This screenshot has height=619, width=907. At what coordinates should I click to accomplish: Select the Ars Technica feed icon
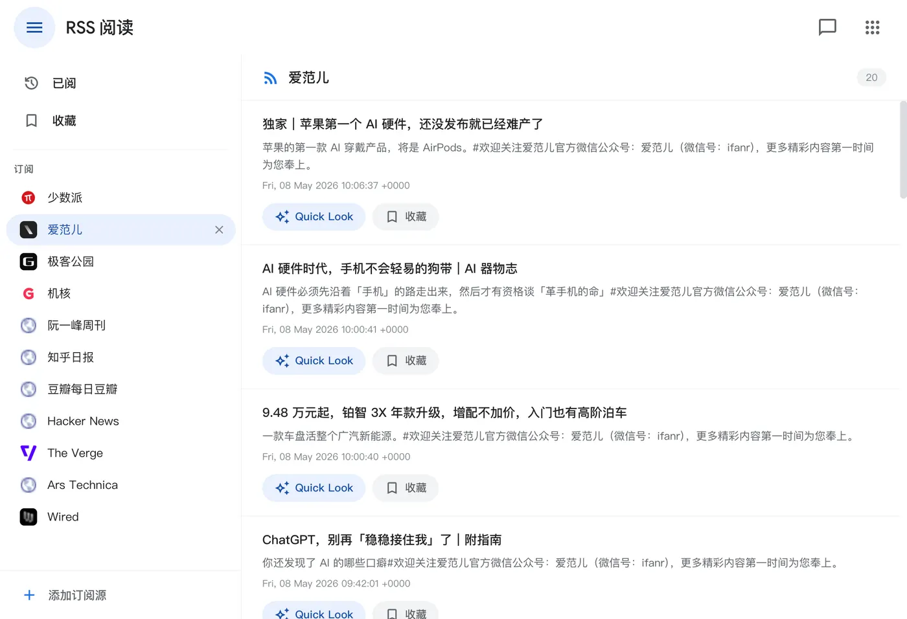coord(29,485)
